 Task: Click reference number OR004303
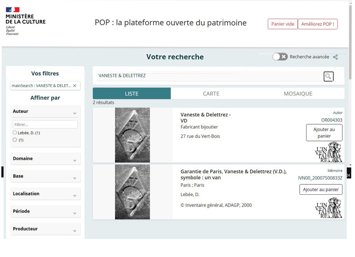point(332,120)
